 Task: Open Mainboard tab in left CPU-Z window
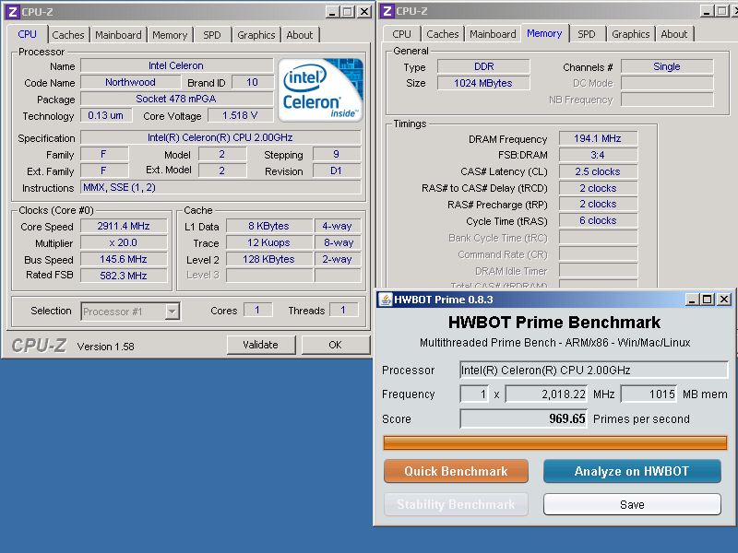tap(118, 35)
